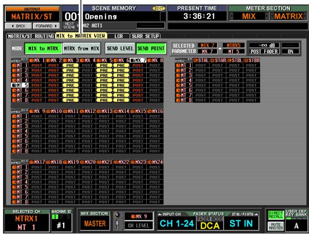Select ST IN fader status
Image resolution: width=309 pixels, height=234 pixels.
[241, 223]
